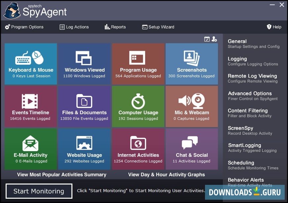Screen dimensions: 288x203
Task: Click the Computer Usage stopwatch icon
Action: (x=138, y=101)
